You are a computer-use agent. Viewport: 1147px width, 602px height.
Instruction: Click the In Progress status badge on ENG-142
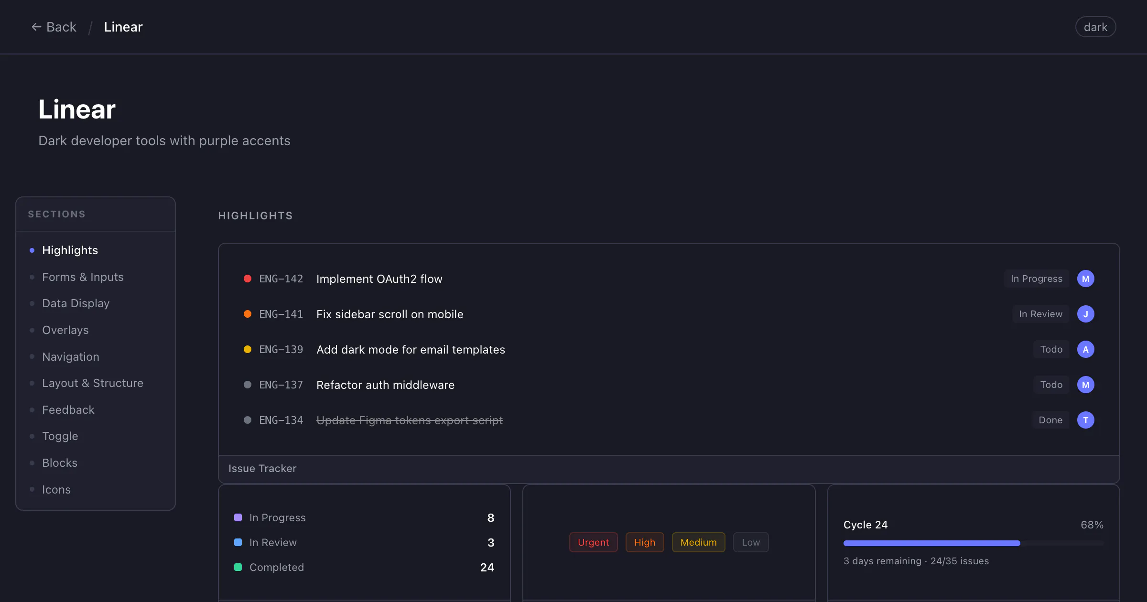click(1037, 279)
